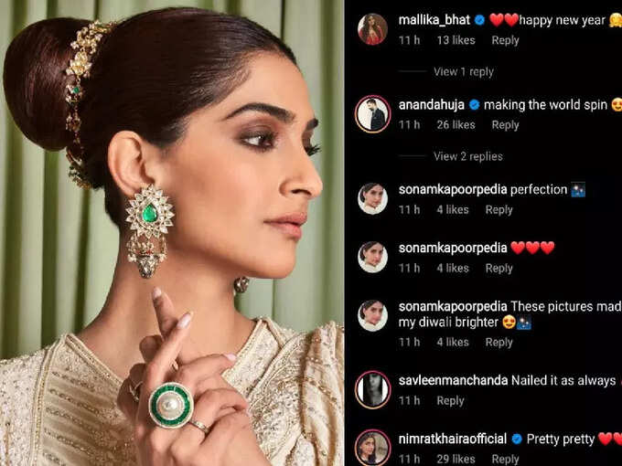Open the savleenmanchanda username link

click(x=453, y=381)
